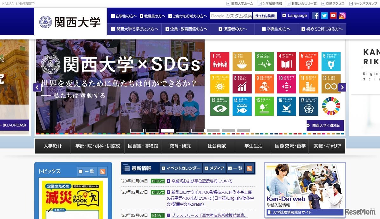Image resolution: width=380 pixels, height=219 pixels.
Task: Open 企業・教育関係の方へ section
Action: (x=187, y=29)
